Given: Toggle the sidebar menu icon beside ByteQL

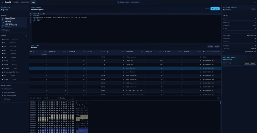Looking at the screenshot, I should [x=2, y=2].
